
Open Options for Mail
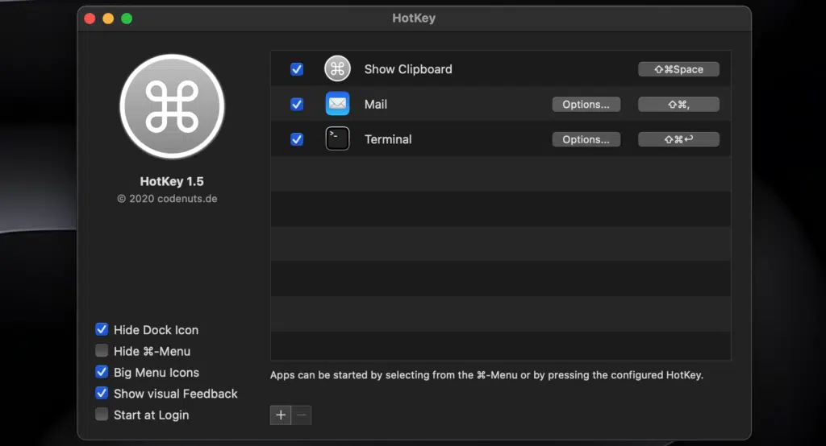[x=586, y=104]
